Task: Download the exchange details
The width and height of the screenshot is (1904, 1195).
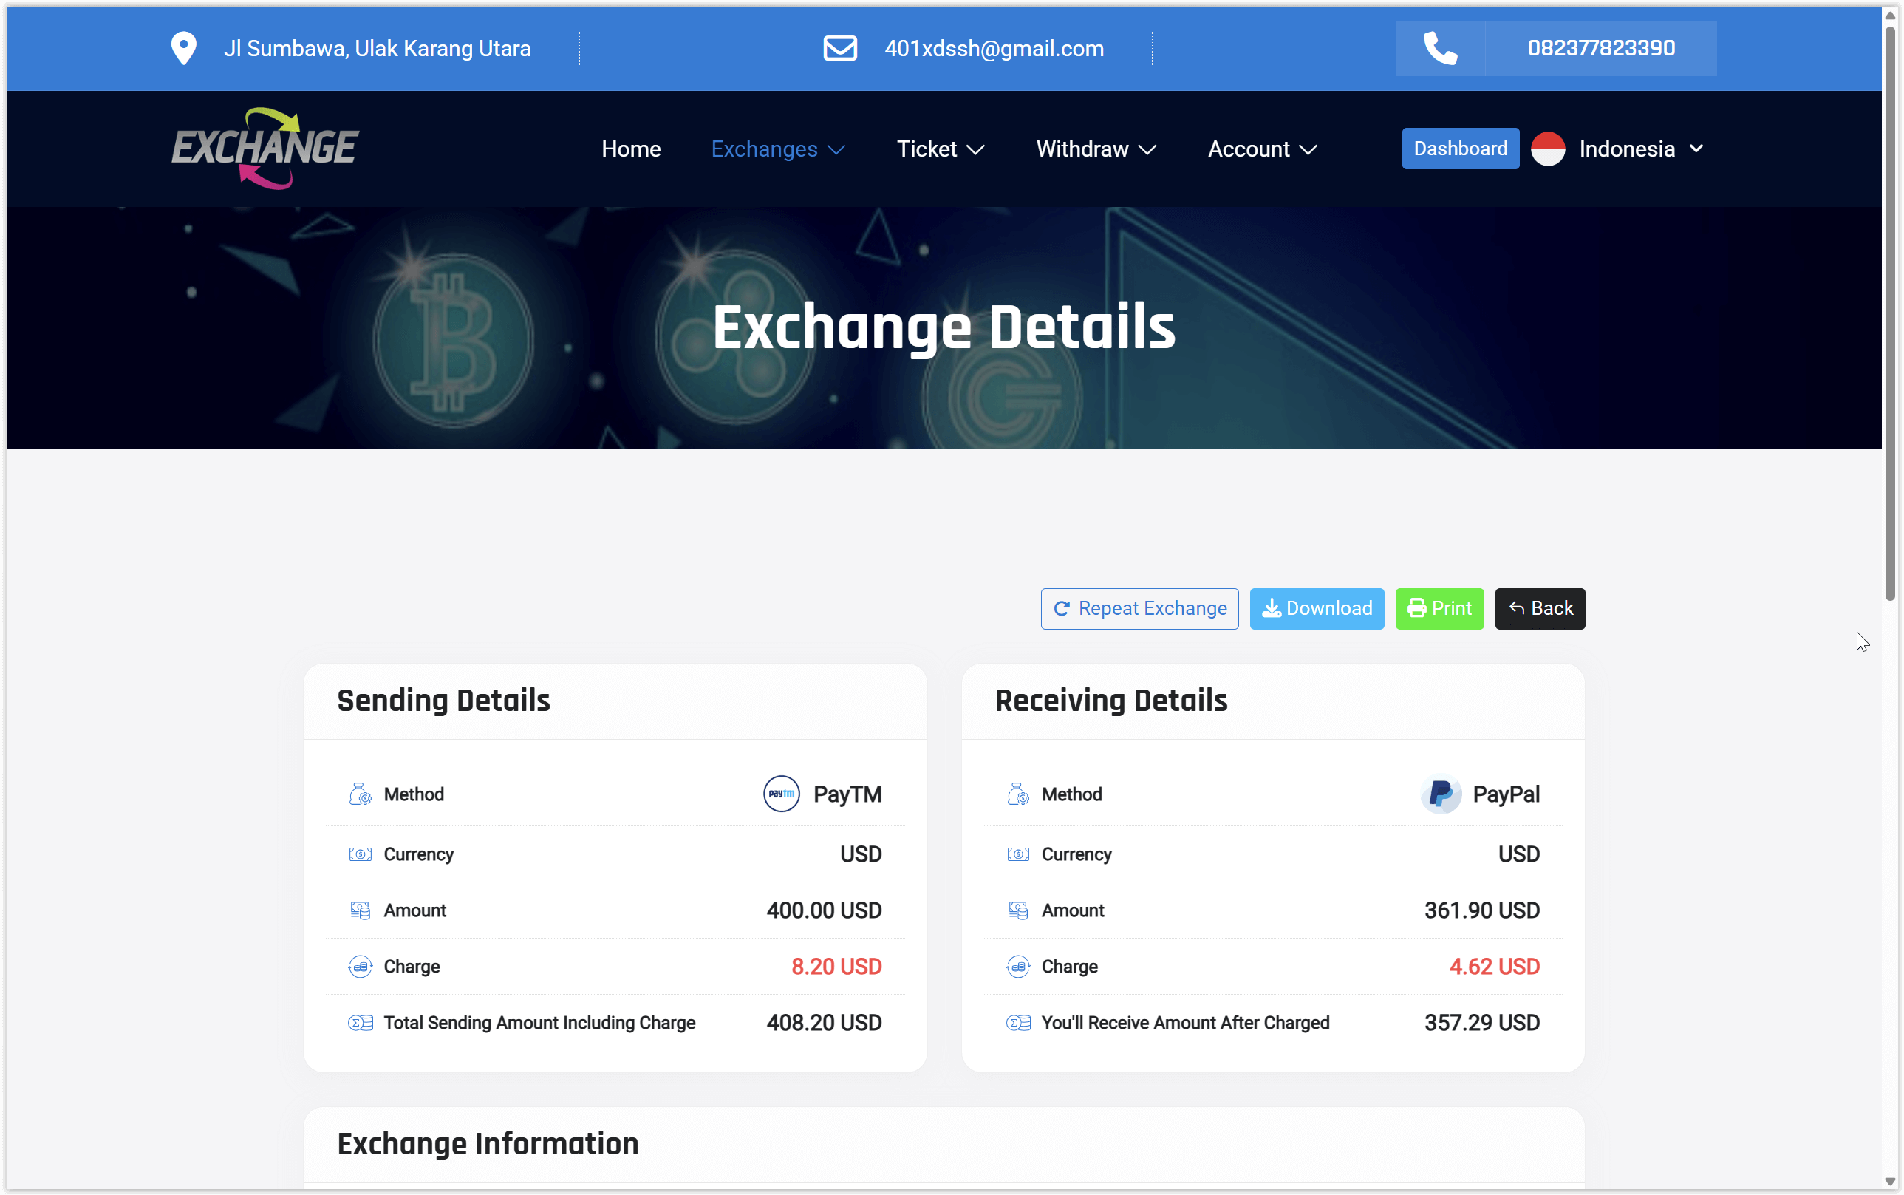Action: pyautogui.click(x=1316, y=607)
